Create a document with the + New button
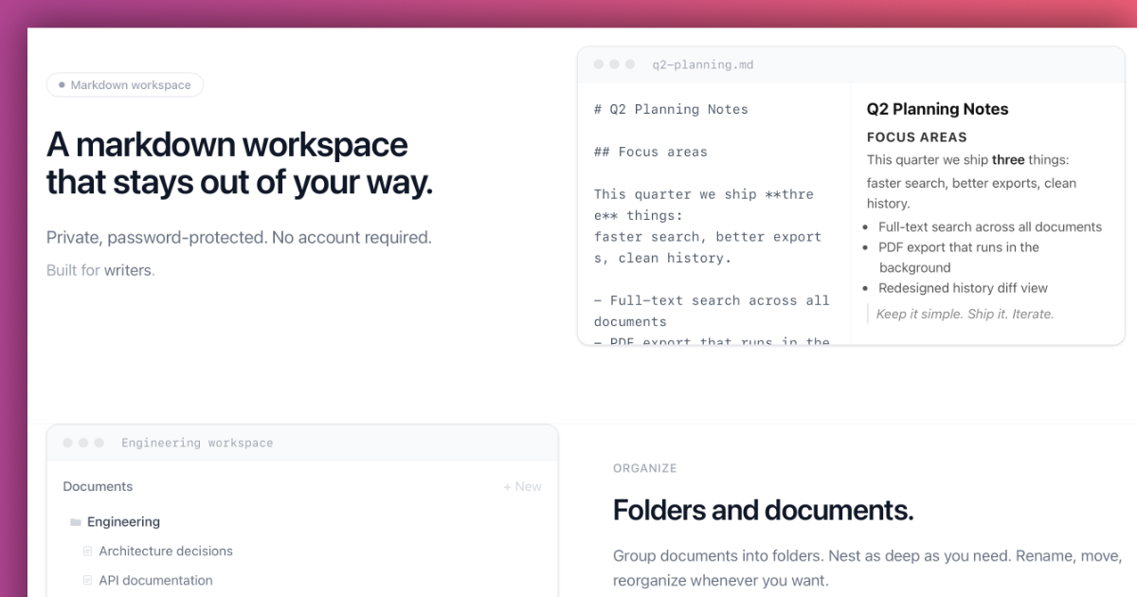Screen dimensions: 1137x597 (522, 487)
